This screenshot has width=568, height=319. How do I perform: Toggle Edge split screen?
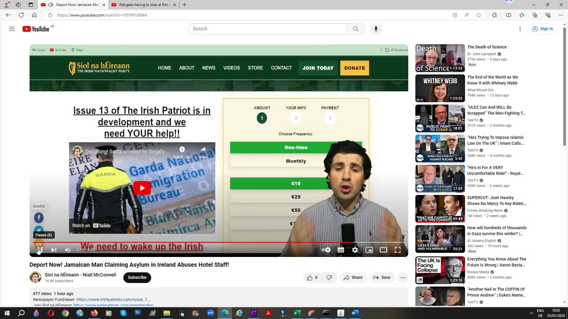(x=509, y=15)
